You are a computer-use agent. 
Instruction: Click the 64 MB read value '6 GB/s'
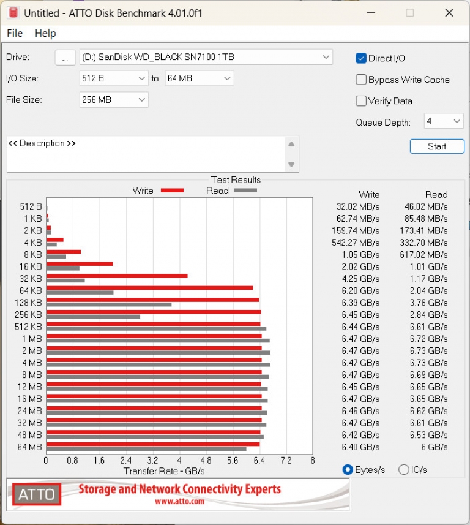435,447
